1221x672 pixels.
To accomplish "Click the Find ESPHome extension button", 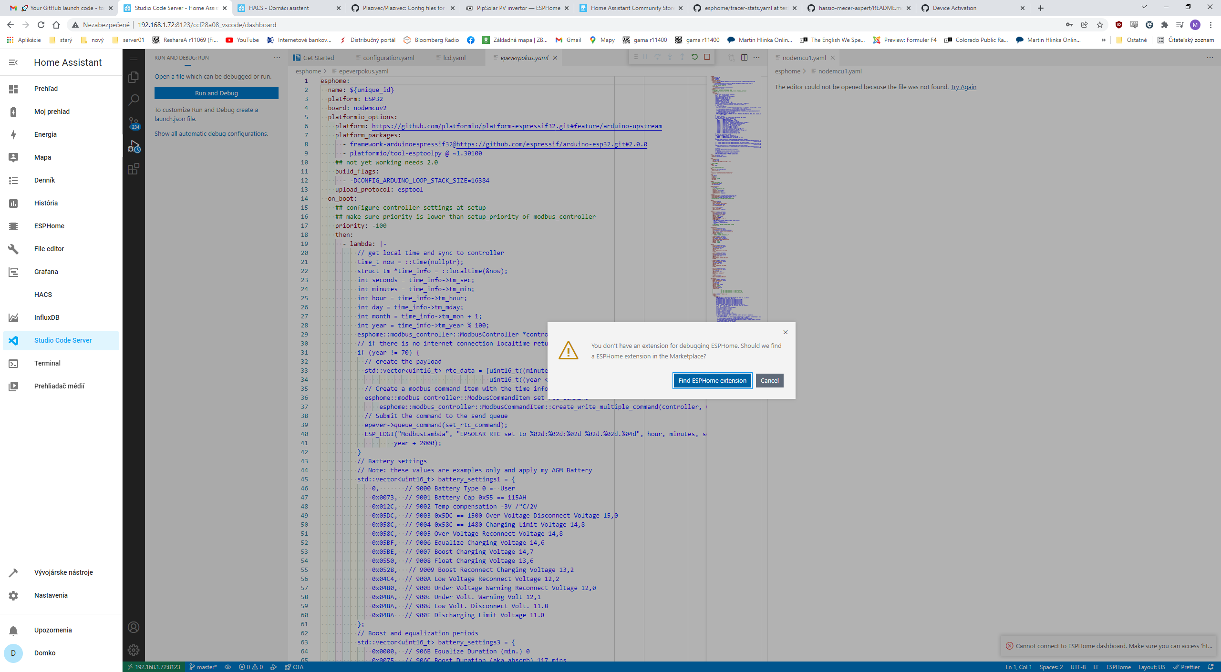I will (x=712, y=380).
